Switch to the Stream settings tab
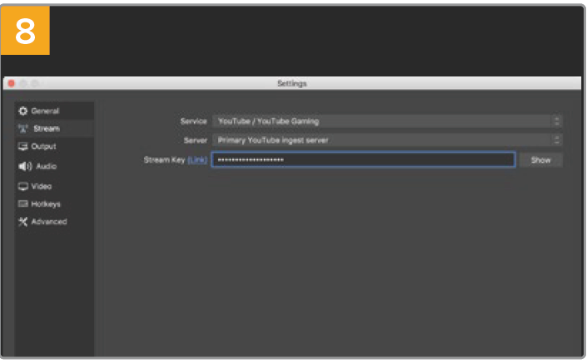This screenshot has width=587, height=364. [54, 129]
